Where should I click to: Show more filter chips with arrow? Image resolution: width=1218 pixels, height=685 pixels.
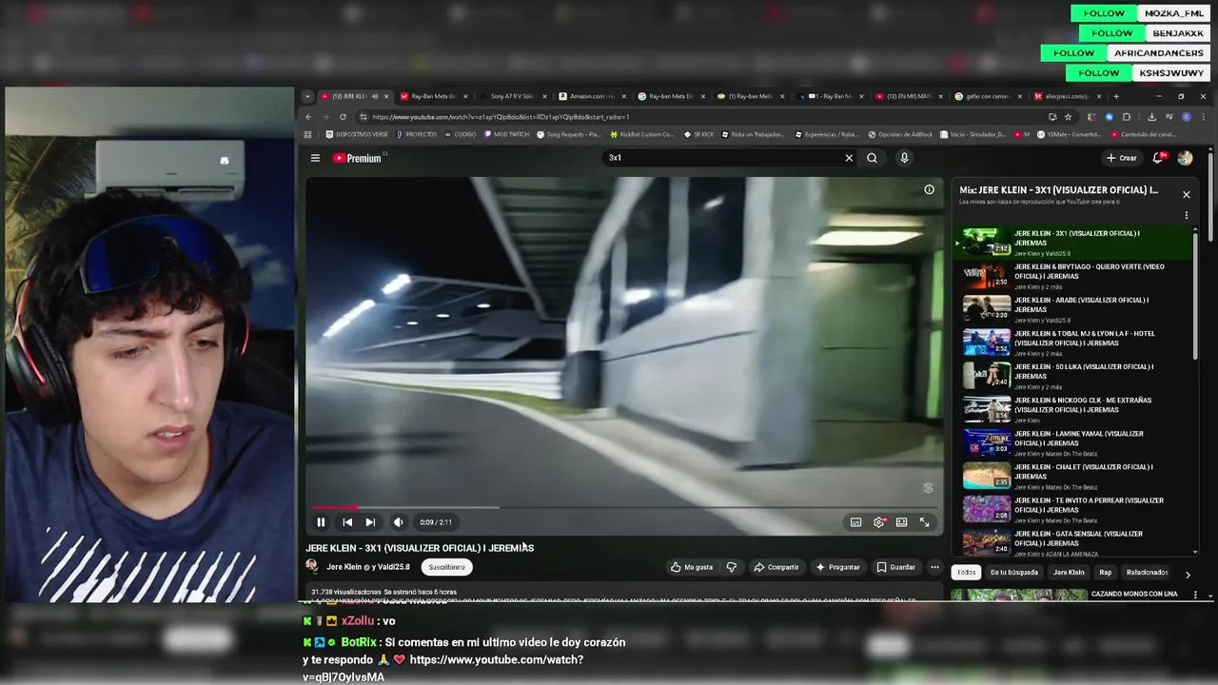[x=1188, y=574]
